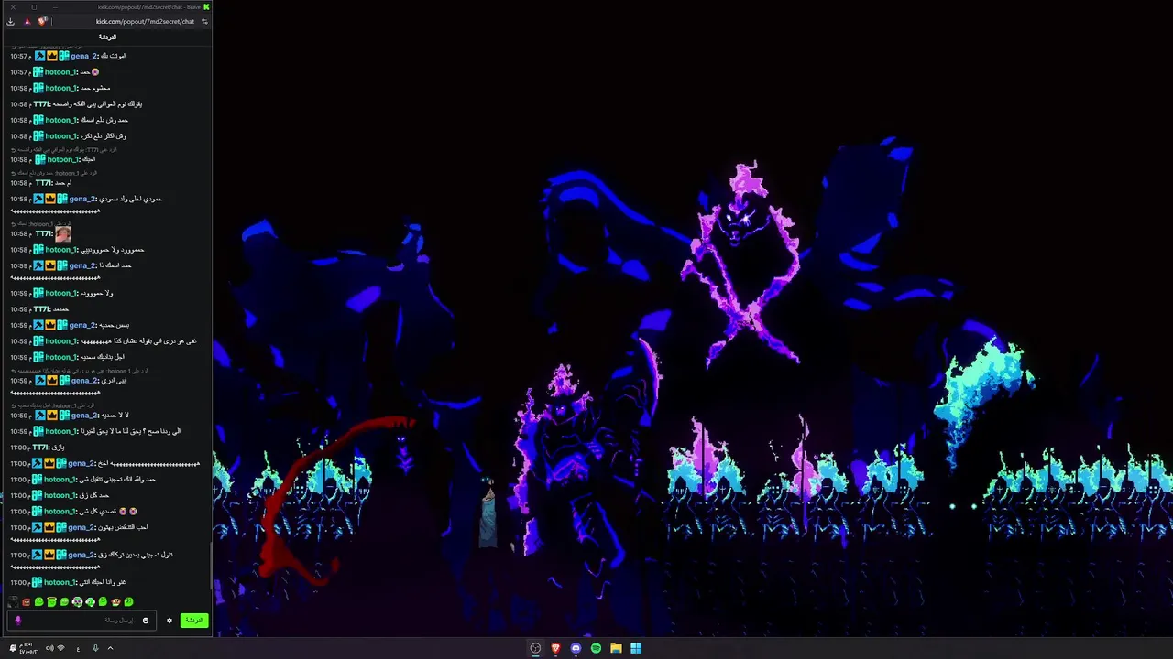Open Spotify from the taskbar
1173x659 pixels.
(596, 648)
